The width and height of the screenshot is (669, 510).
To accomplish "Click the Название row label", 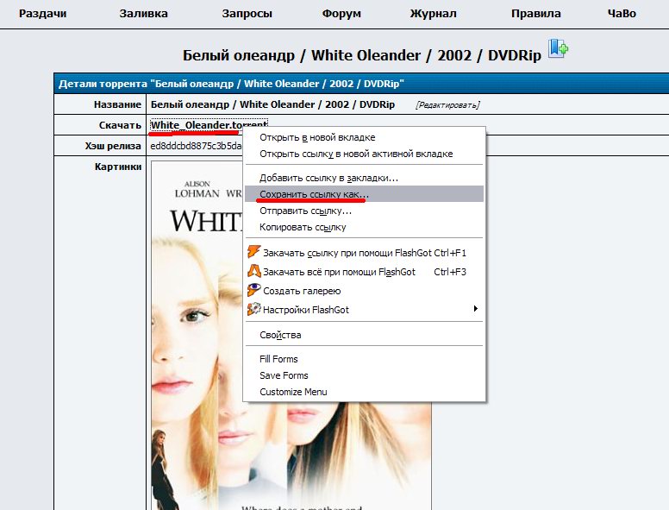I will [117, 104].
